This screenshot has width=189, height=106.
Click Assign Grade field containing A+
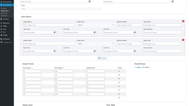(x=96, y=94)
